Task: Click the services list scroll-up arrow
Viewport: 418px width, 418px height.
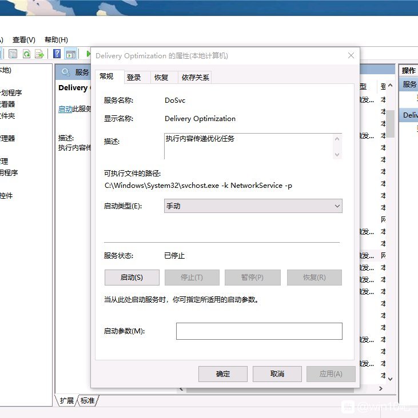Action: coord(390,85)
